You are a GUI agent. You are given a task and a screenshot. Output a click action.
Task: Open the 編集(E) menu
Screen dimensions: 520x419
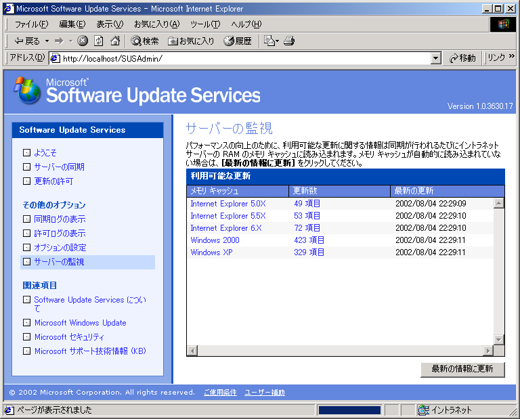[72, 24]
